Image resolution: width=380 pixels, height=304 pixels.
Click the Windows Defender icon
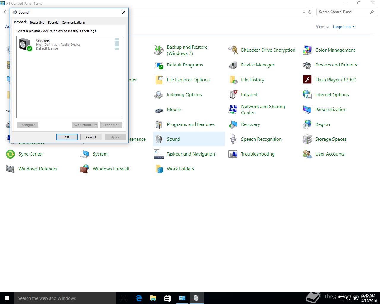pyautogui.click(x=10, y=169)
